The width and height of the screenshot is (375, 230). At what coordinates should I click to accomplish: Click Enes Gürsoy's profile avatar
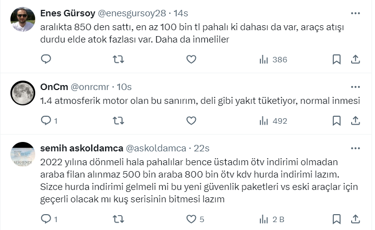23,20
